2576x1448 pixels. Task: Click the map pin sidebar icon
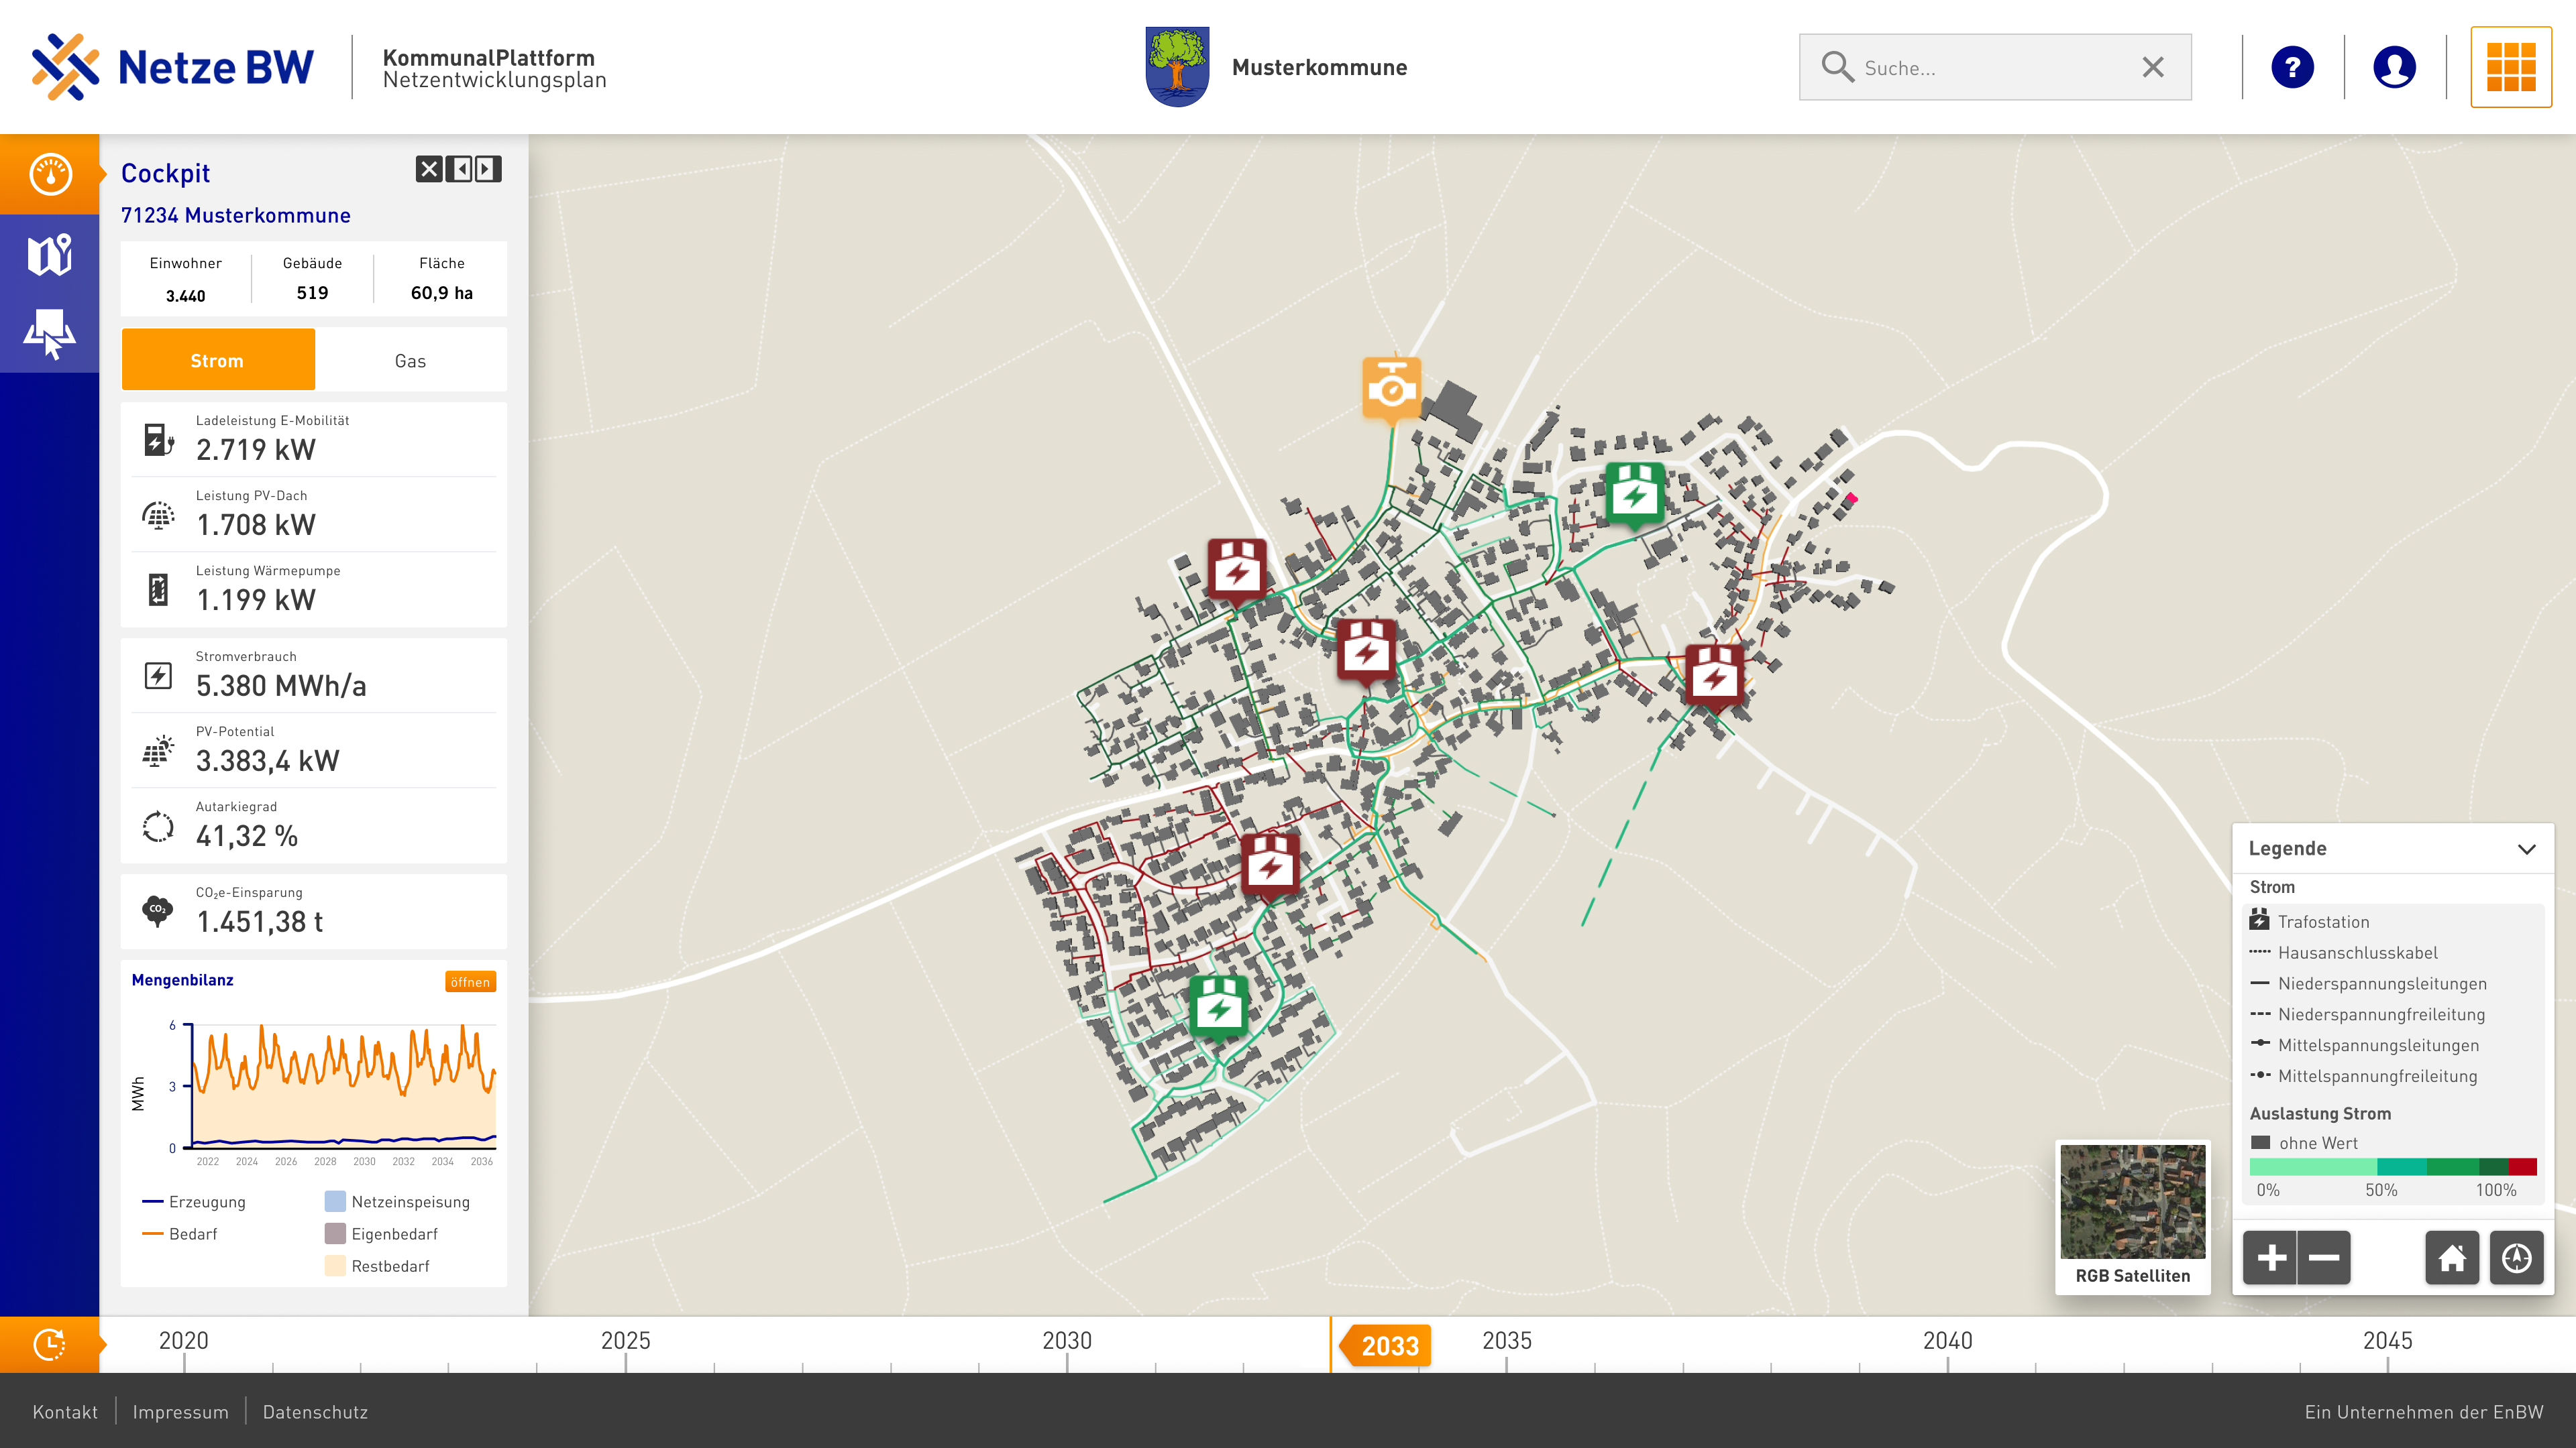click(x=50, y=255)
